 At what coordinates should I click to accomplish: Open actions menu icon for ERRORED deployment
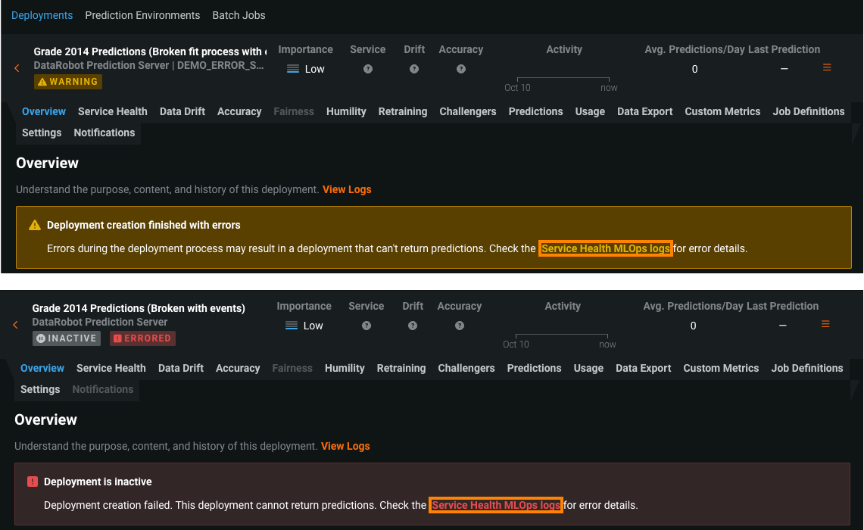coord(825,324)
